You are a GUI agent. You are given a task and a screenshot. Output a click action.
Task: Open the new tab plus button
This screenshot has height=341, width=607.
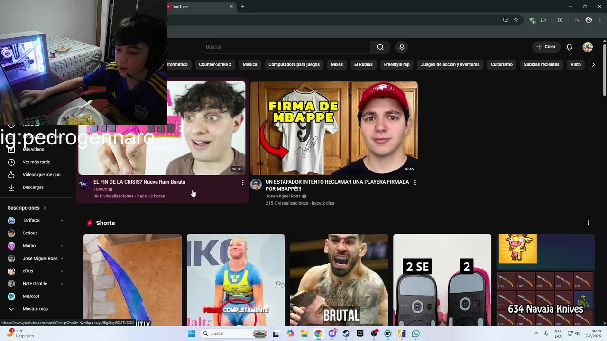(x=243, y=6)
